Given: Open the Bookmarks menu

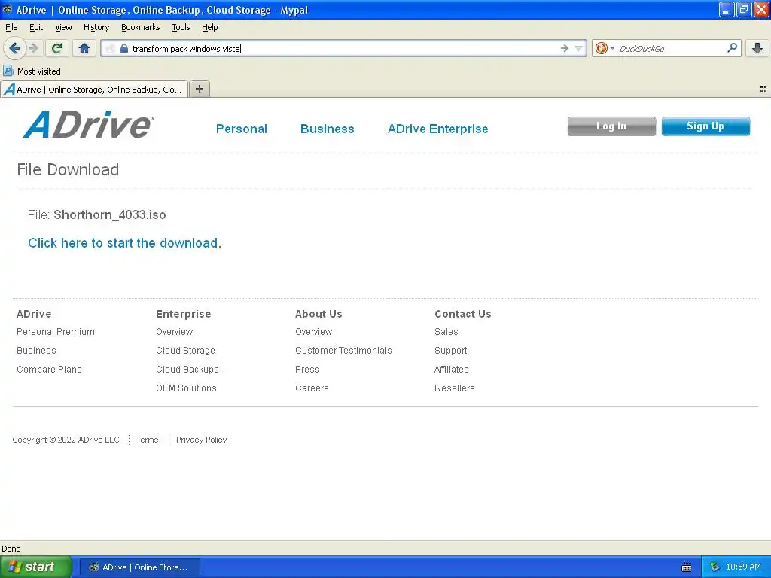Looking at the screenshot, I should coord(141,27).
